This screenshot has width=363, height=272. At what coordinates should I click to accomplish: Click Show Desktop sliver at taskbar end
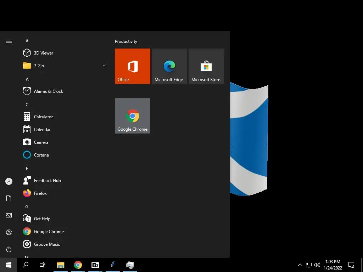[362, 265]
